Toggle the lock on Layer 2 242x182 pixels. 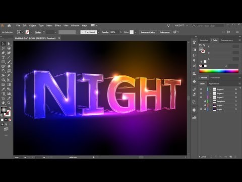click(205, 105)
